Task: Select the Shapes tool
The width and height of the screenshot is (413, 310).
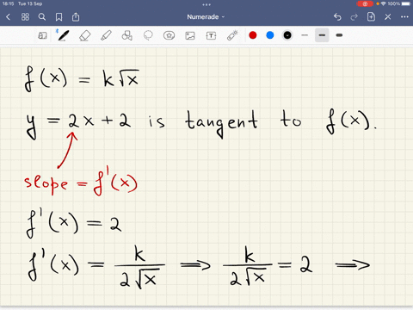Action: [x=126, y=35]
